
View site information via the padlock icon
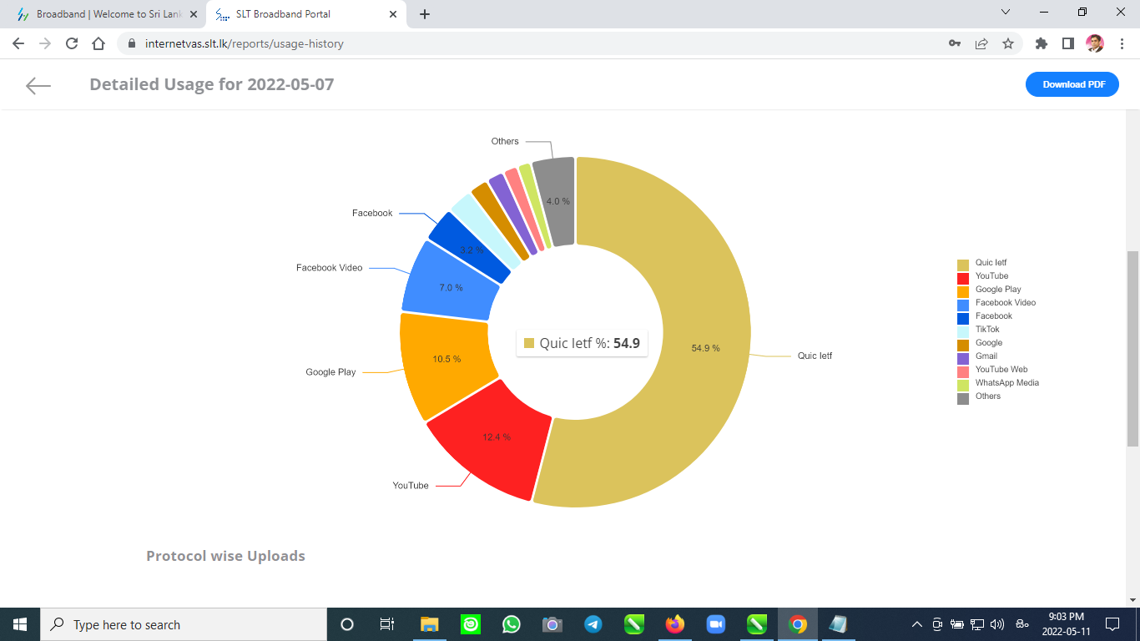click(x=131, y=43)
